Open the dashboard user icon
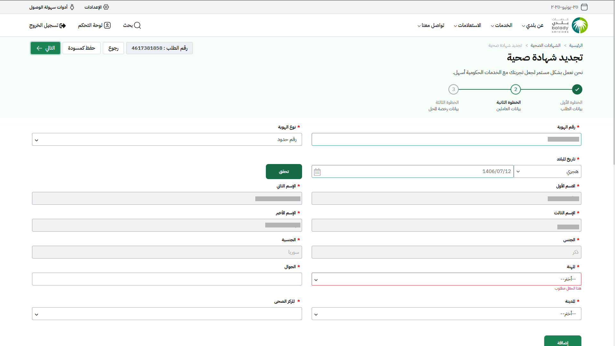 107,25
